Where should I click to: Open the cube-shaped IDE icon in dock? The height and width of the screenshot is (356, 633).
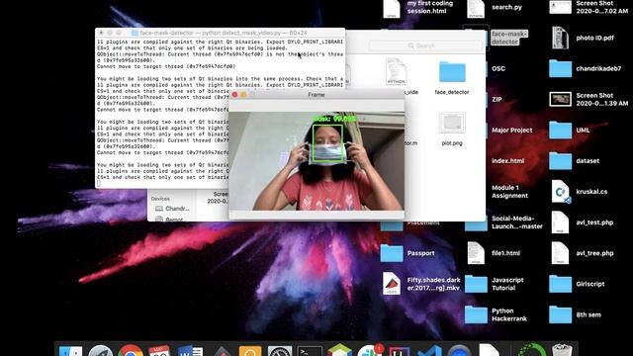click(339, 351)
